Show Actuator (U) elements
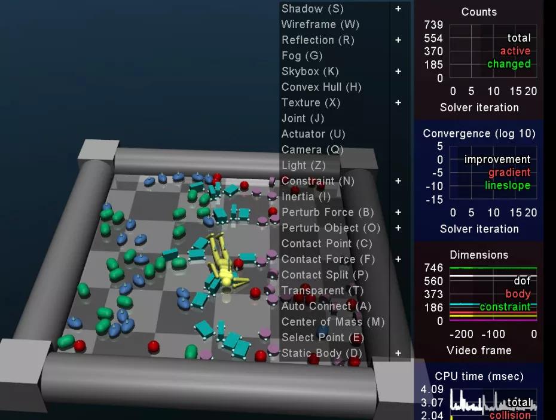556x420 pixels. (x=310, y=134)
